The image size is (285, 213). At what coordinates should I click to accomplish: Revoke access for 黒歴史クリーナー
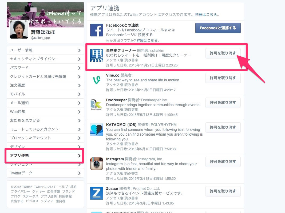pos(223,53)
